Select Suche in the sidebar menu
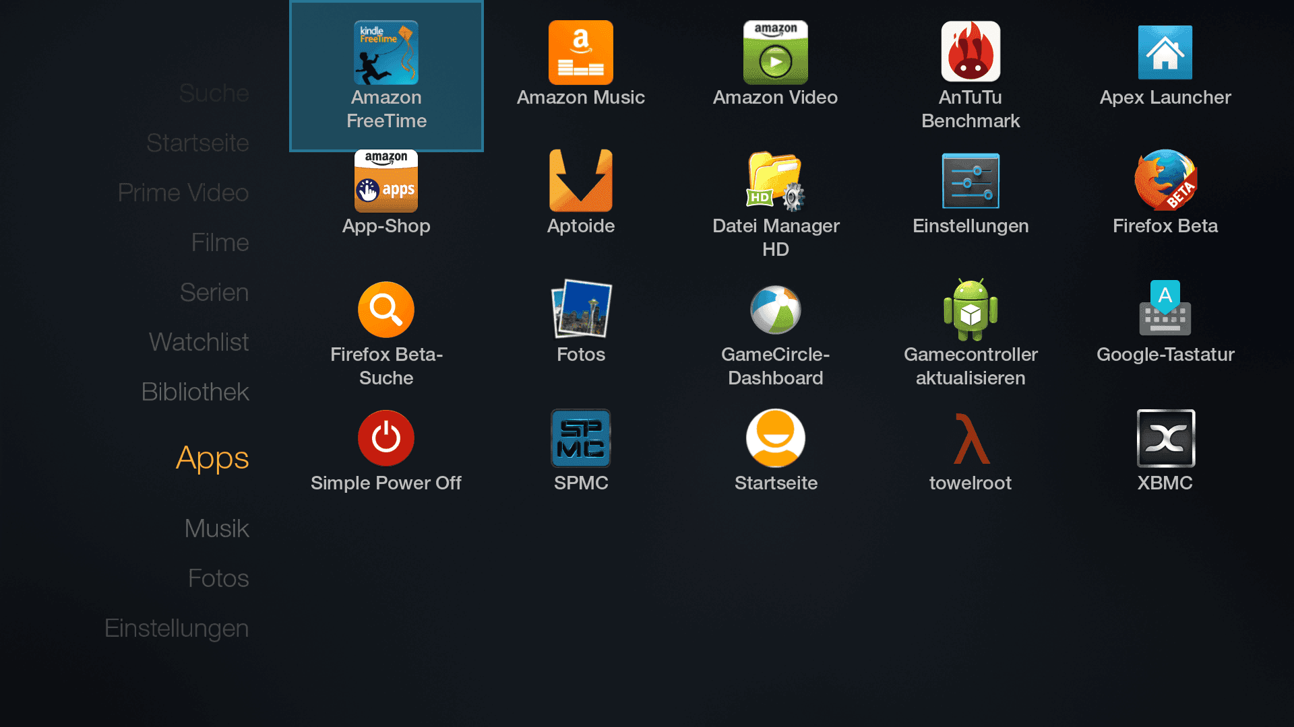This screenshot has height=727, width=1294. tap(214, 93)
